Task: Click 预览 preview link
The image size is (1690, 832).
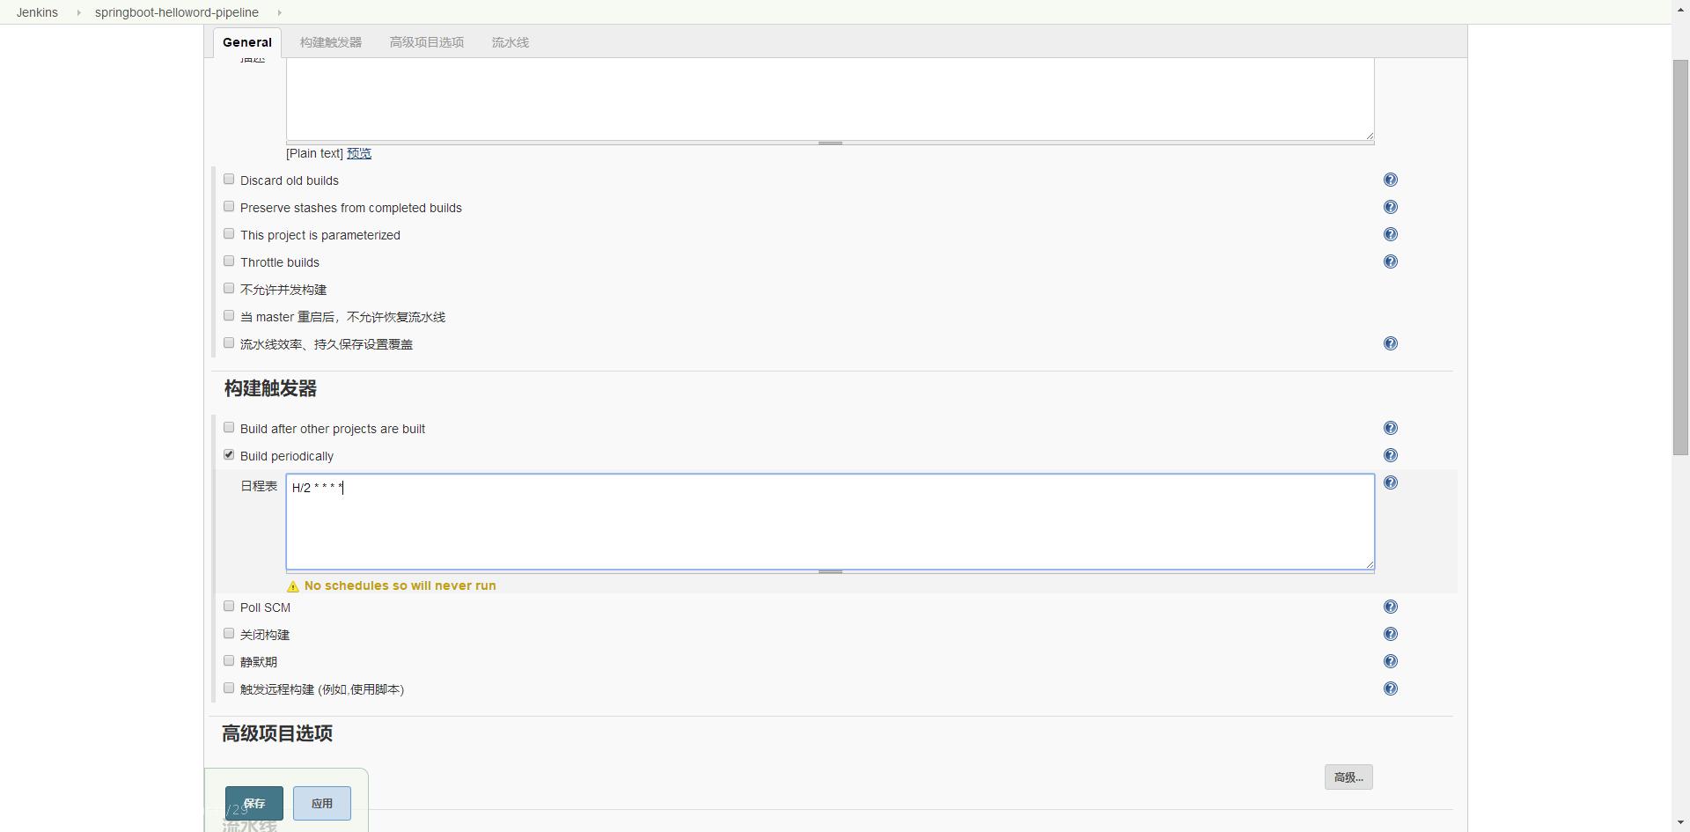Action: point(359,153)
